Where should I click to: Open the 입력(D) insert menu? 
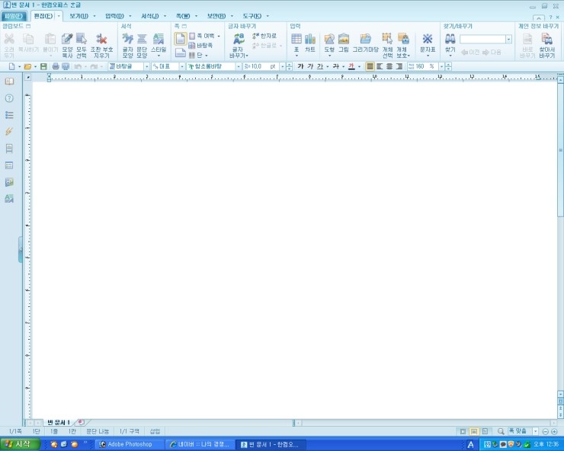pos(114,16)
